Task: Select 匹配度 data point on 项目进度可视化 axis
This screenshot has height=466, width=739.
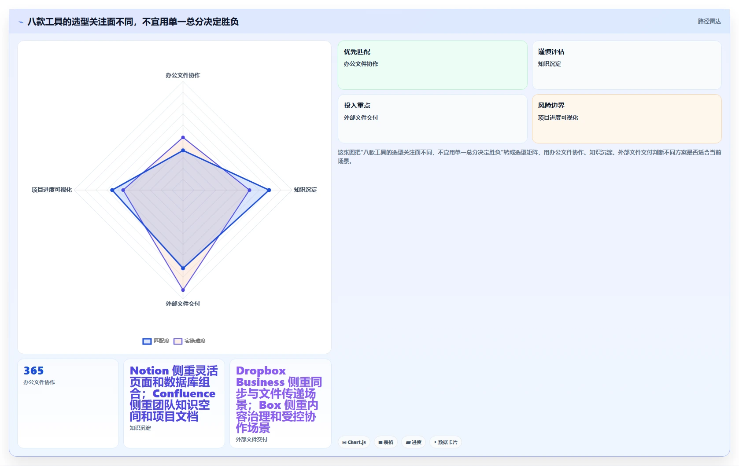Action: pyautogui.click(x=112, y=190)
